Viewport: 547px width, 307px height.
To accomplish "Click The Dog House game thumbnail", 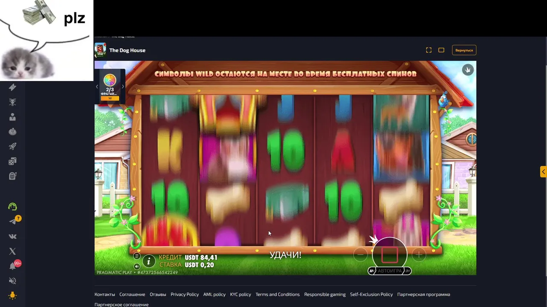I will tap(100, 50).
